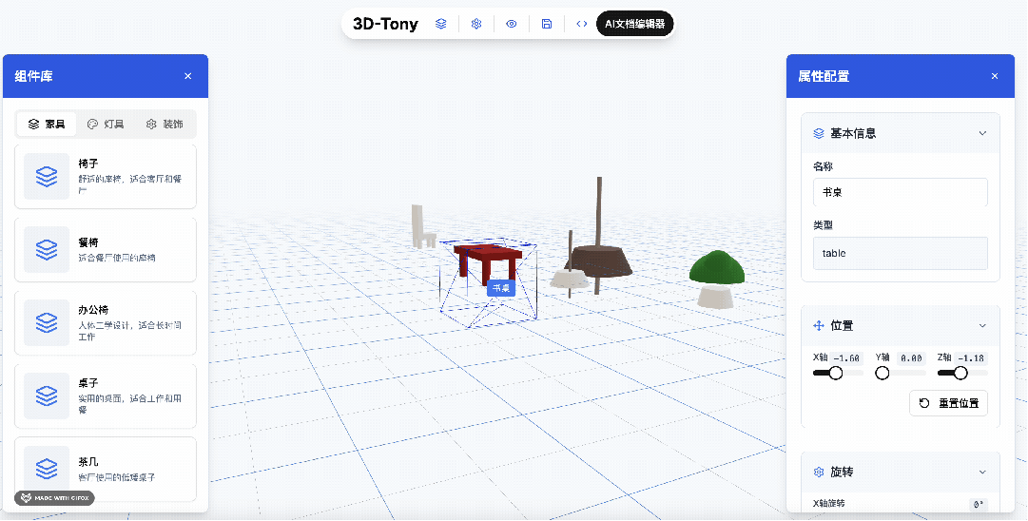This screenshot has width=1028, height=521.
Task: Select the 椅子 component card
Action: click(x=106, y=176)
